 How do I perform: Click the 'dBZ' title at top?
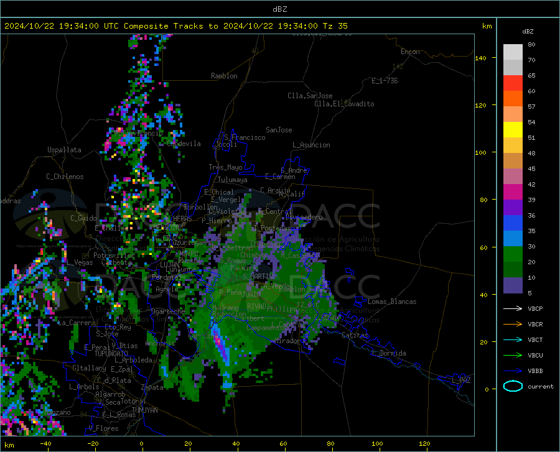(279, 9)
